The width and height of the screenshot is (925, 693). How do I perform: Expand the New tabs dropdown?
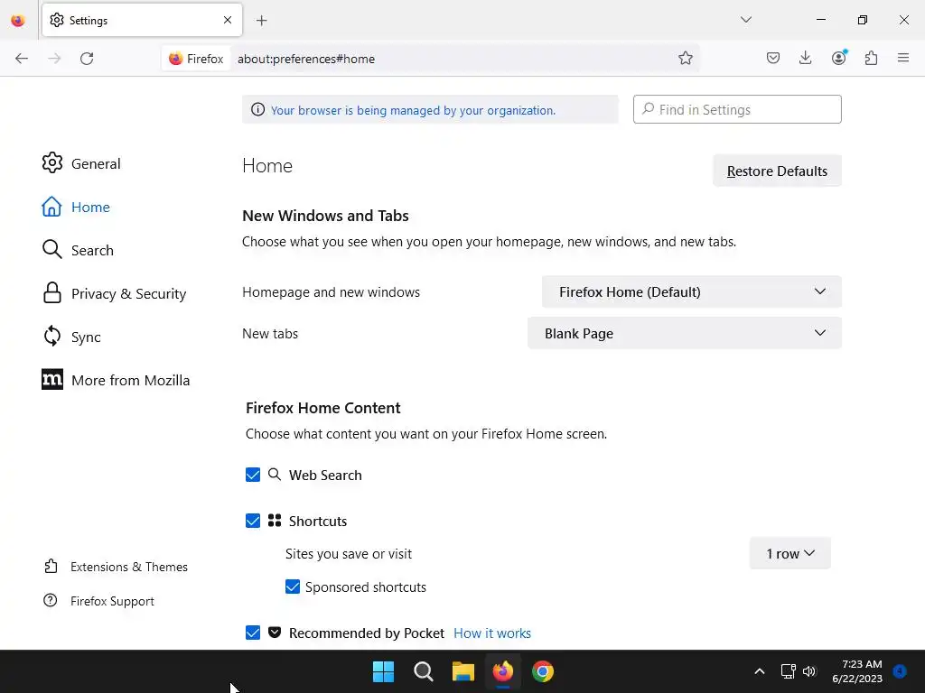(x=685, y=334)
